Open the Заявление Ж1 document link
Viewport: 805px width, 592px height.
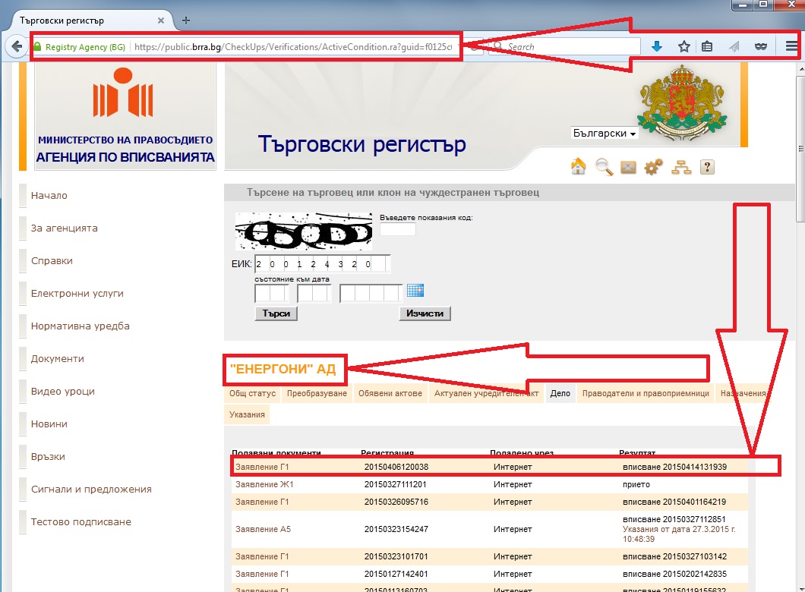(263, 484)
